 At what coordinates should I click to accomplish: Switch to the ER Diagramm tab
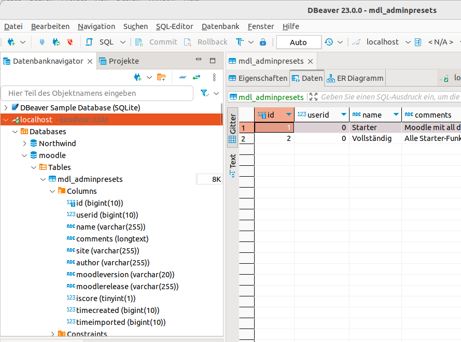[355, 78]
